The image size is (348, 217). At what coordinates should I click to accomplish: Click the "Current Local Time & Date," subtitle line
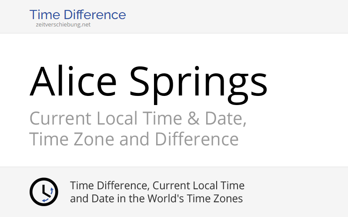pyautogui.click(x=138, y=118)
